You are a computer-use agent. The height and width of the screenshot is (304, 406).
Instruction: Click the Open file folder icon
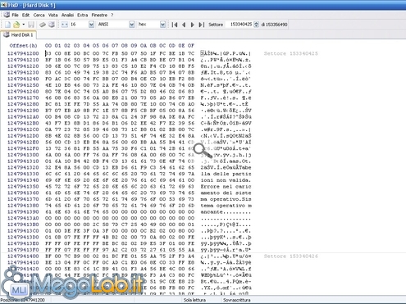tap(16, 25)
